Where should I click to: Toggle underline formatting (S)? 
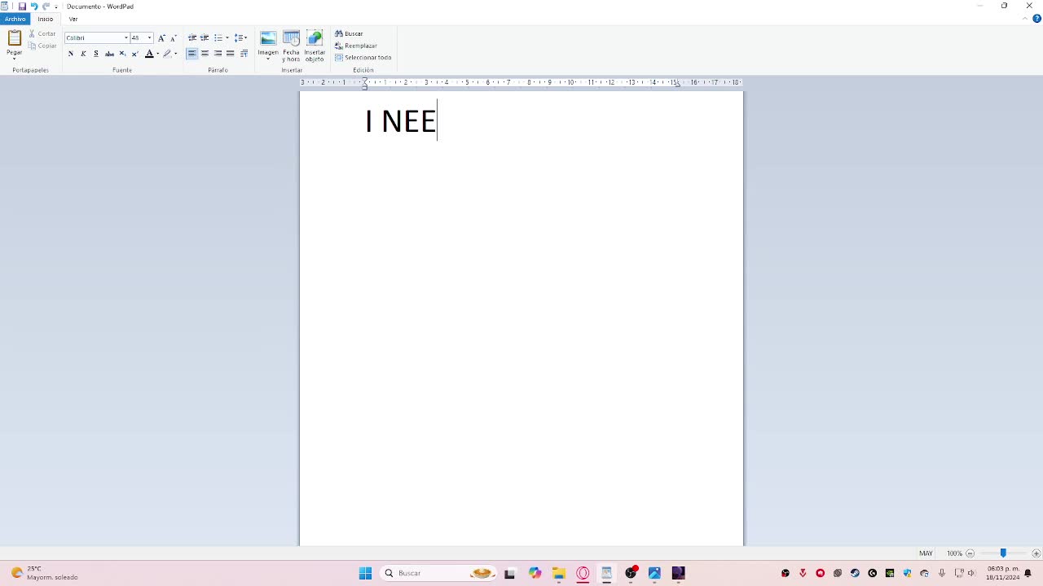coord(96,54)
